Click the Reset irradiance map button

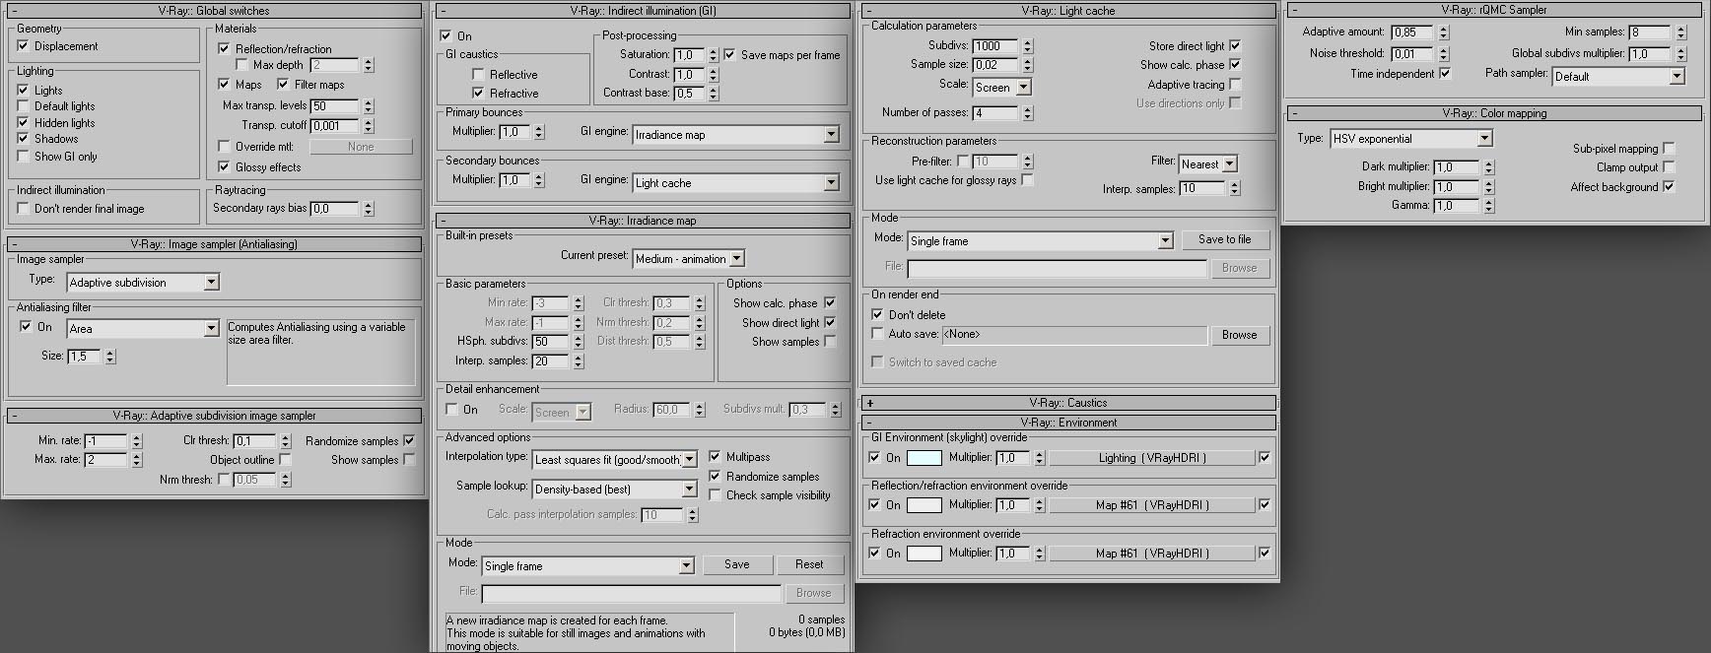coord(809,565)
